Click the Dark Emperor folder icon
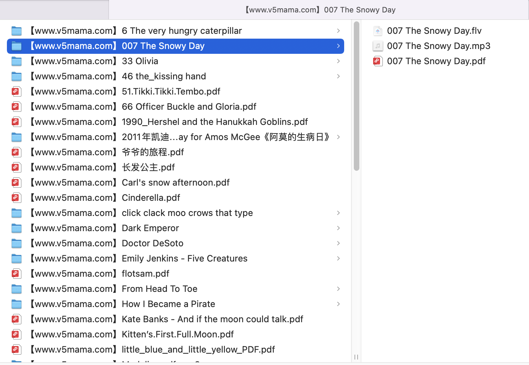 coord(16,228)
